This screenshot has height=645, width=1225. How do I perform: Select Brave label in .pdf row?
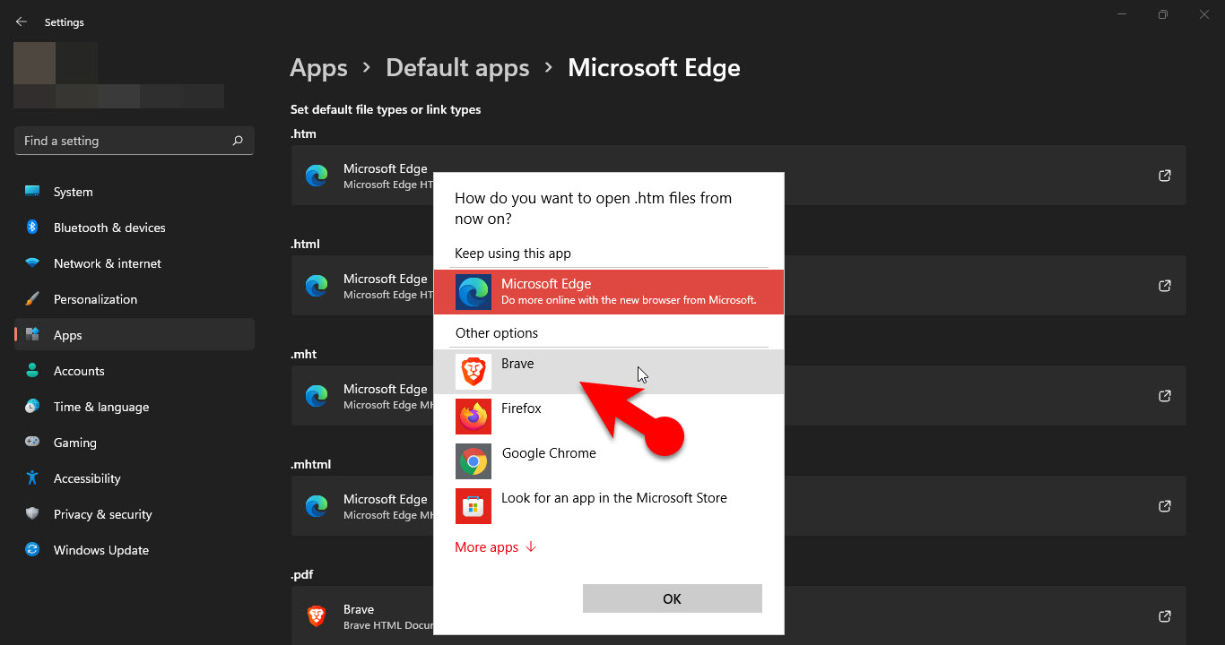[x=359, y=609]
